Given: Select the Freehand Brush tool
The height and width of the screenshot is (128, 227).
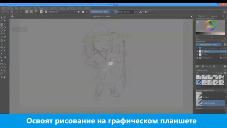Looking at the screenshot, I should (1, 24).
